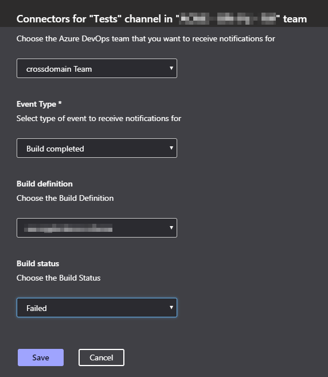The image size is (328, 377).
Task: Click the arrow on the Build definition selector
Action: coord(171,228)
